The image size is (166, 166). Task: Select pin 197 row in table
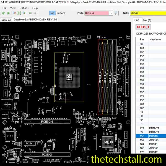pyautogui.click(x=151, y=80)
